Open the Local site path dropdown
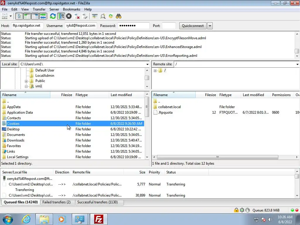 pyautogui.click(x=147, y=64)
